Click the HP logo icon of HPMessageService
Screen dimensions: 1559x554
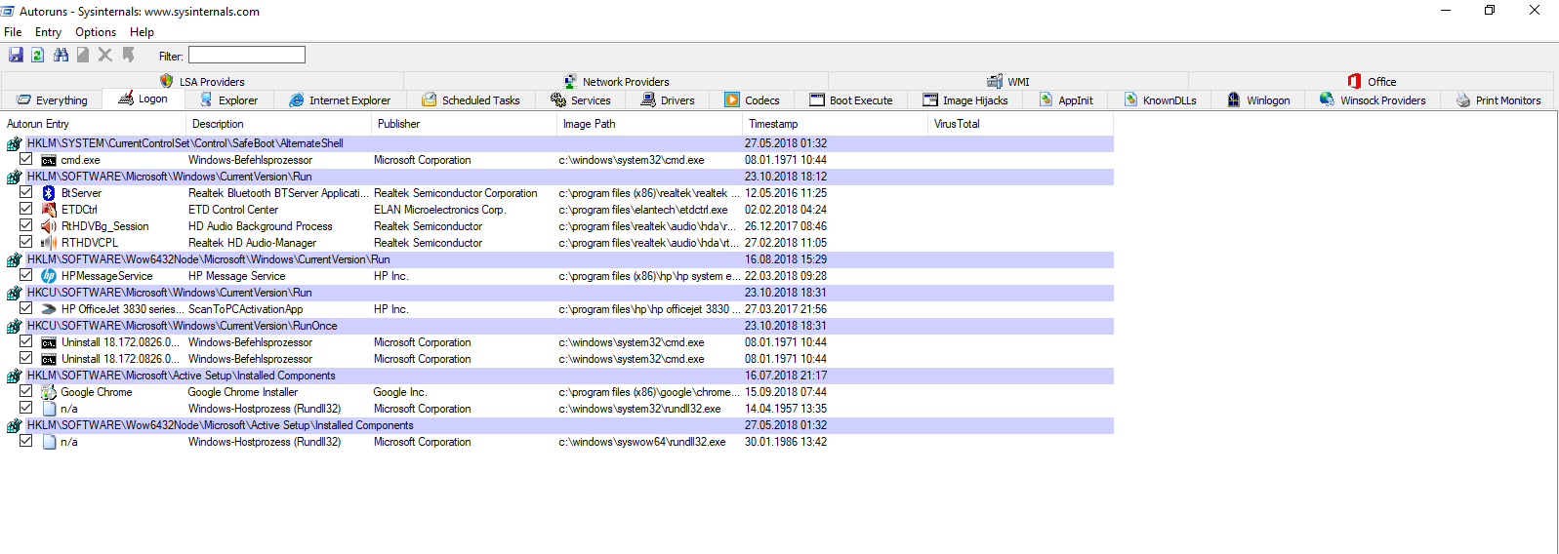pos(49,276)
